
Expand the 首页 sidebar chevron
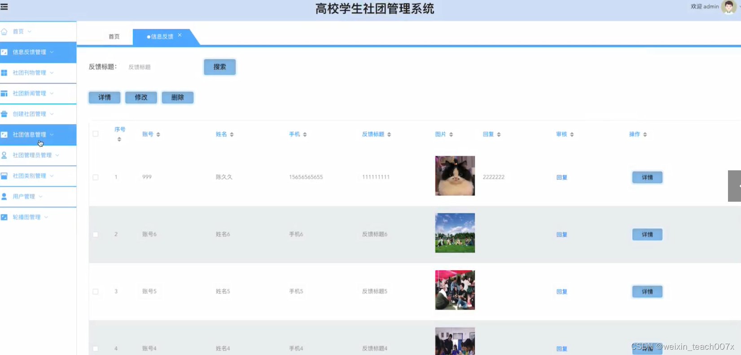click(x=30, y=31)
